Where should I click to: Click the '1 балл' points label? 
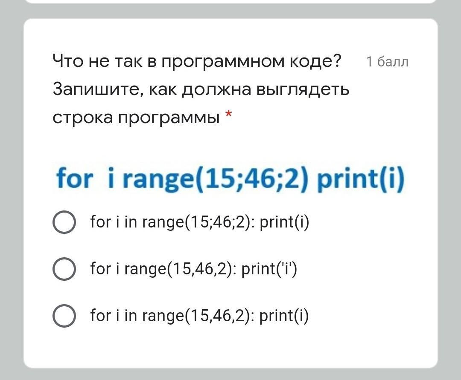(387, 62)
